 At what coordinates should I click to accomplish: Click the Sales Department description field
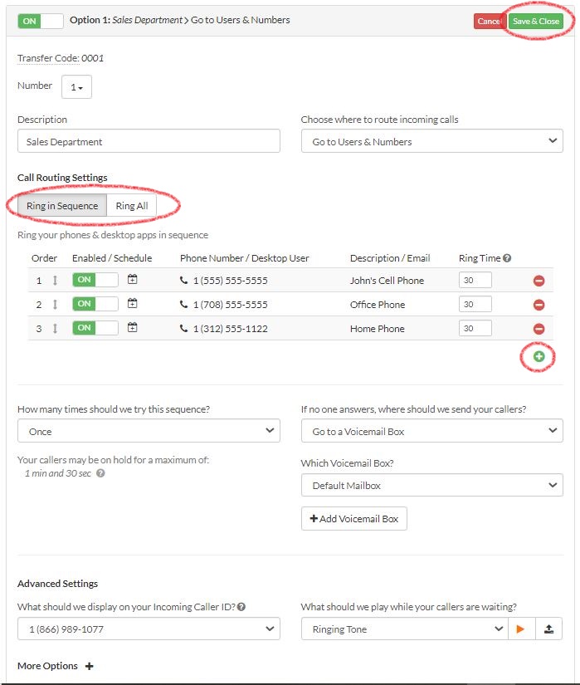tap(149, 141)
